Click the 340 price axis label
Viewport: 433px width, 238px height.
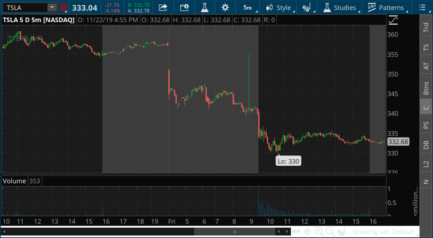[x=392, y=113]
